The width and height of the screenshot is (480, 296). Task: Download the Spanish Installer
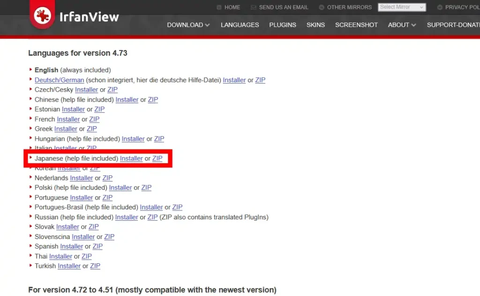(71, 246)
